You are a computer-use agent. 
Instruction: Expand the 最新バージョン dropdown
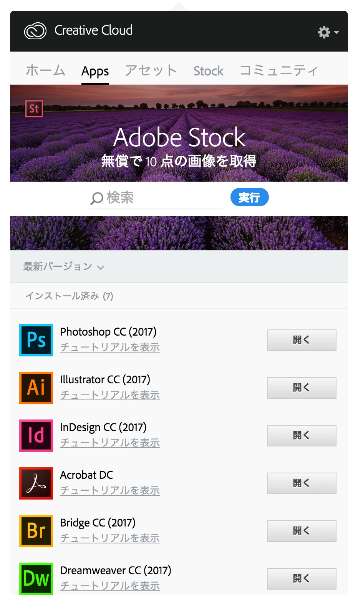pos(64,267)
